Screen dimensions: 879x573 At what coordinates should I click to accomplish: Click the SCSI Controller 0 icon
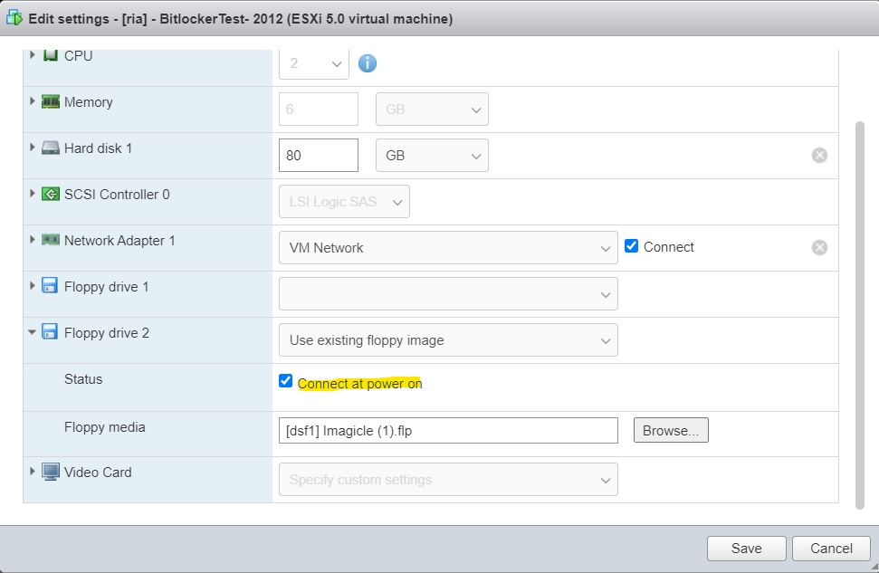51,195
